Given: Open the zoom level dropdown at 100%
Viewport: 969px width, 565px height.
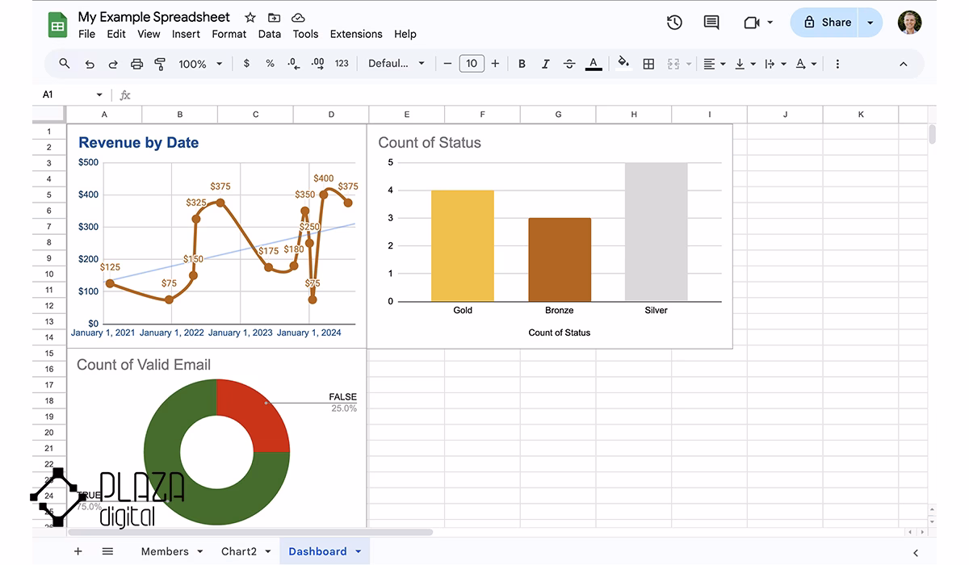Looking at the screenshot, I should coord(200,64).
